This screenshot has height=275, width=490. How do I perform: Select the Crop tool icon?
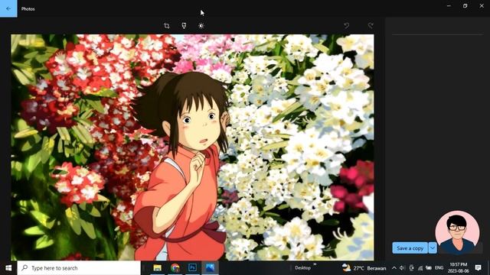coord(167,26)
